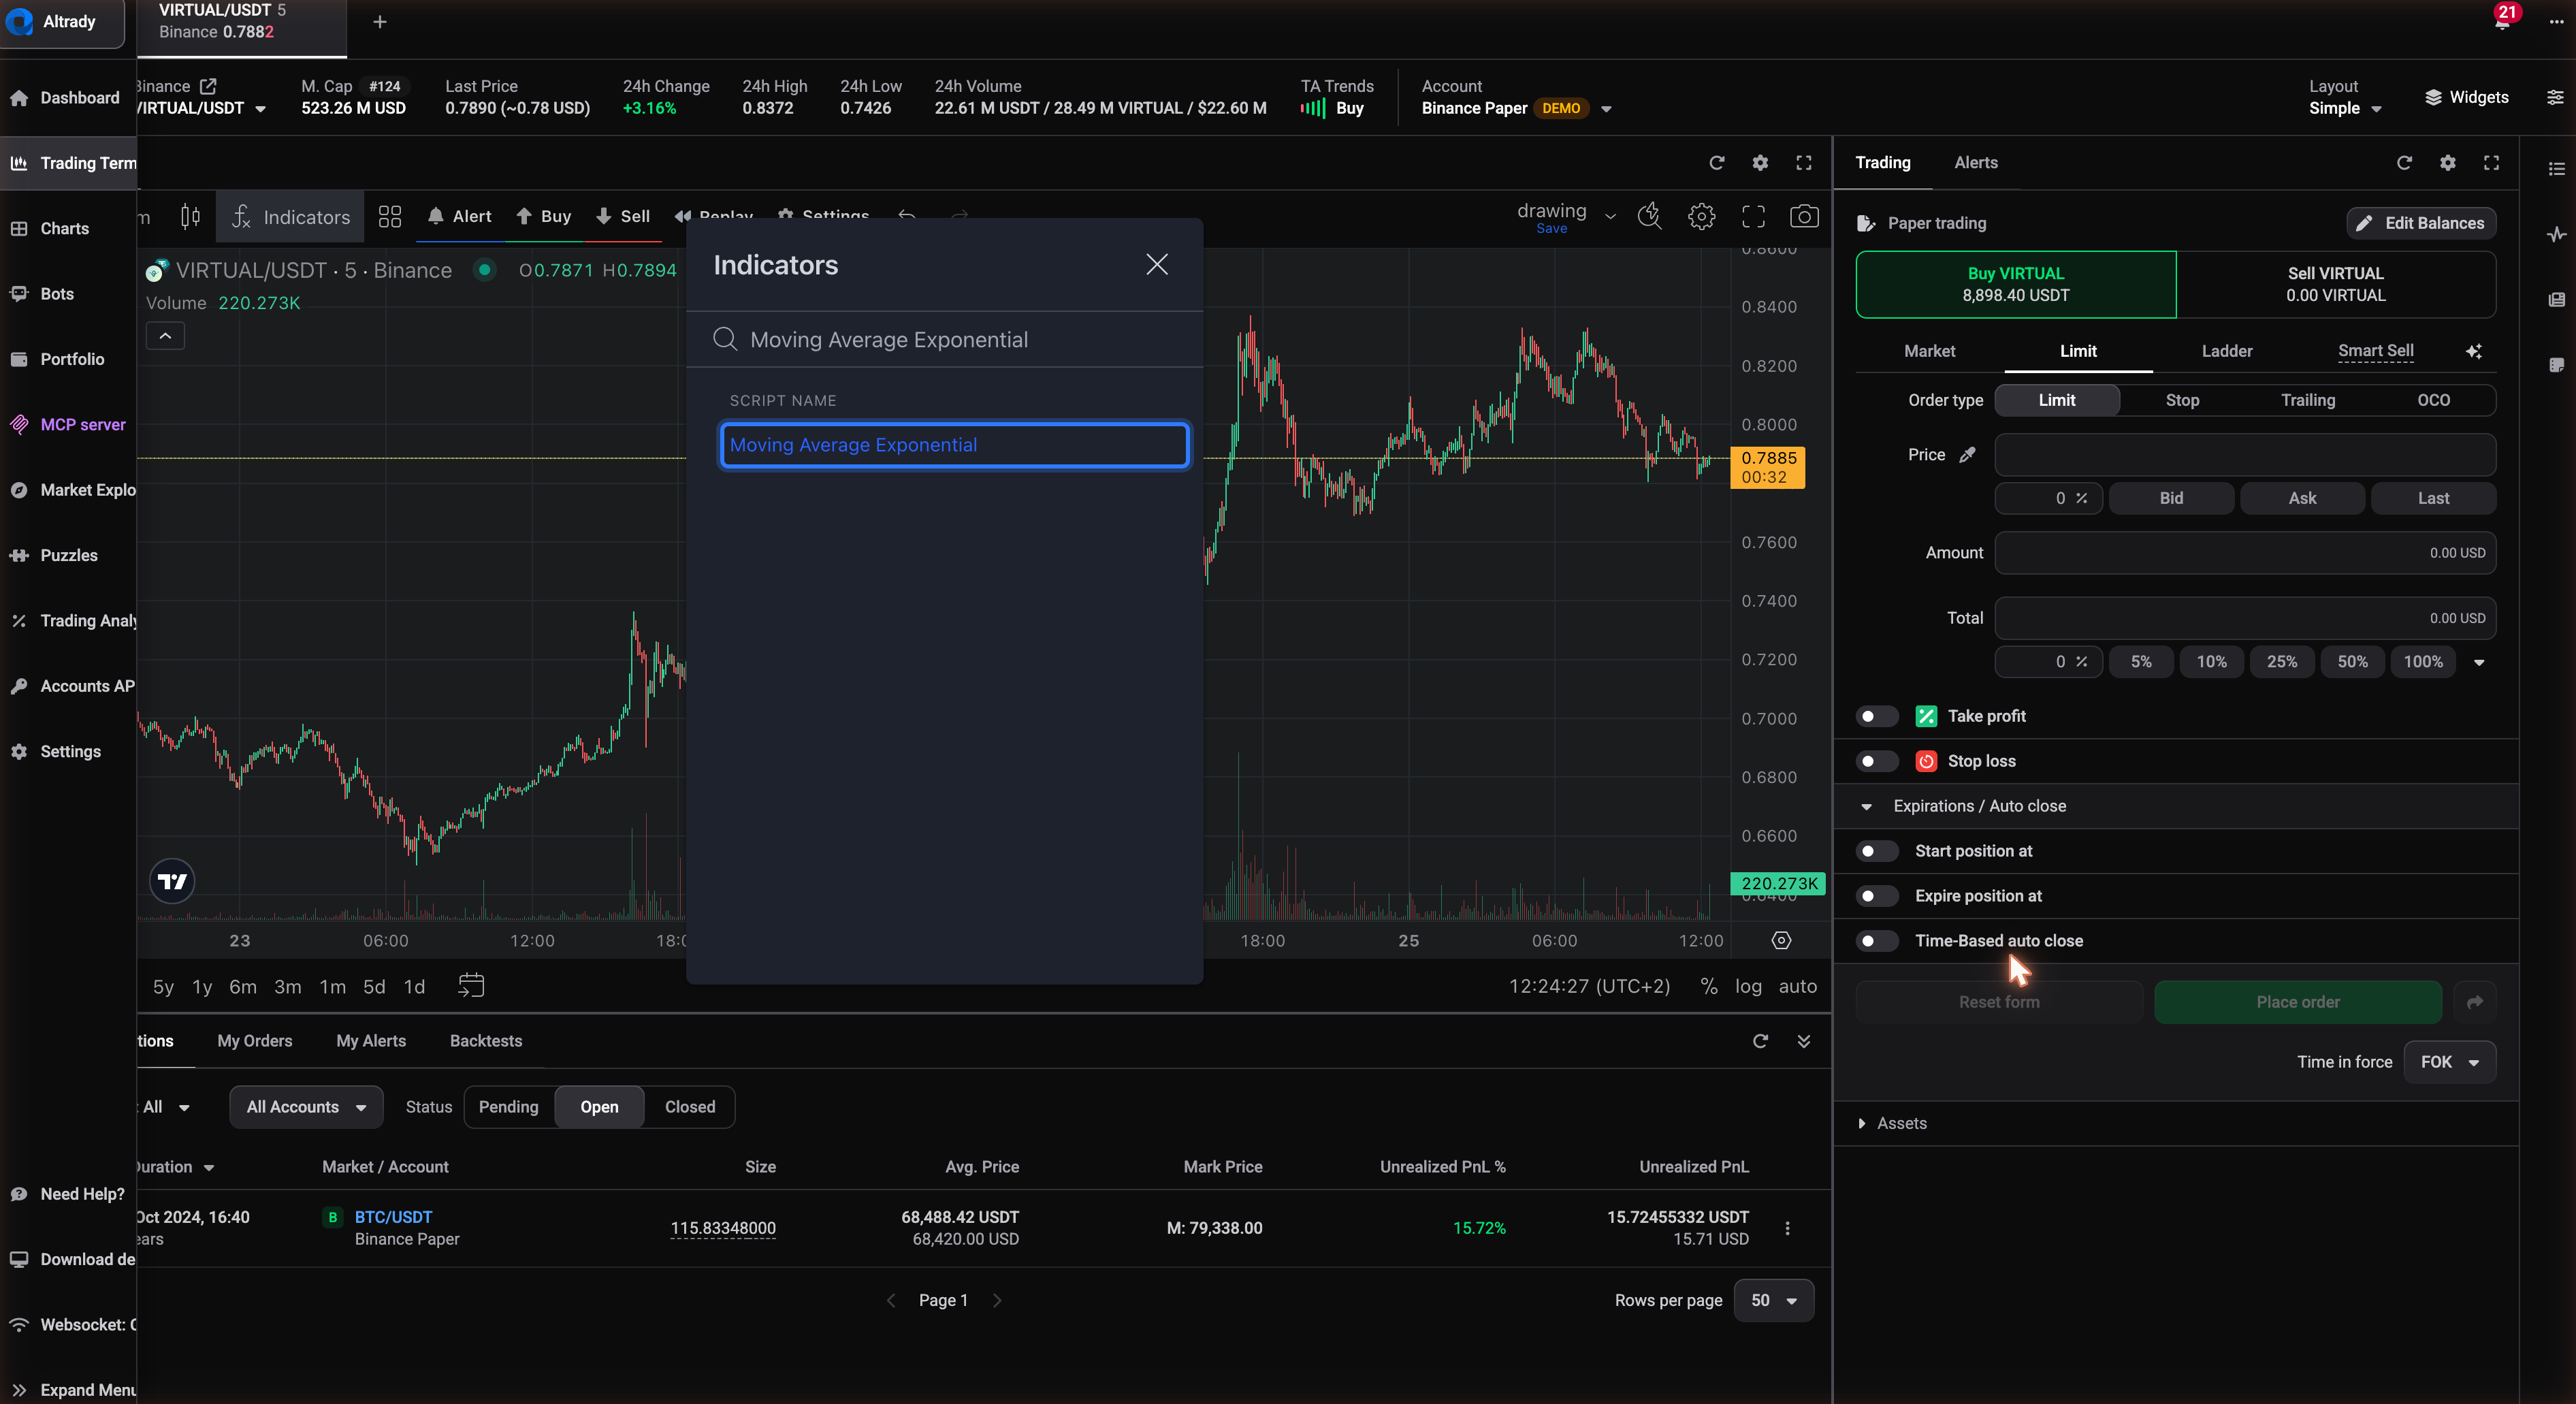Screen dimensions: 2576x1404
Task: Refresh the chart widget
Action: click(1717, 162)
